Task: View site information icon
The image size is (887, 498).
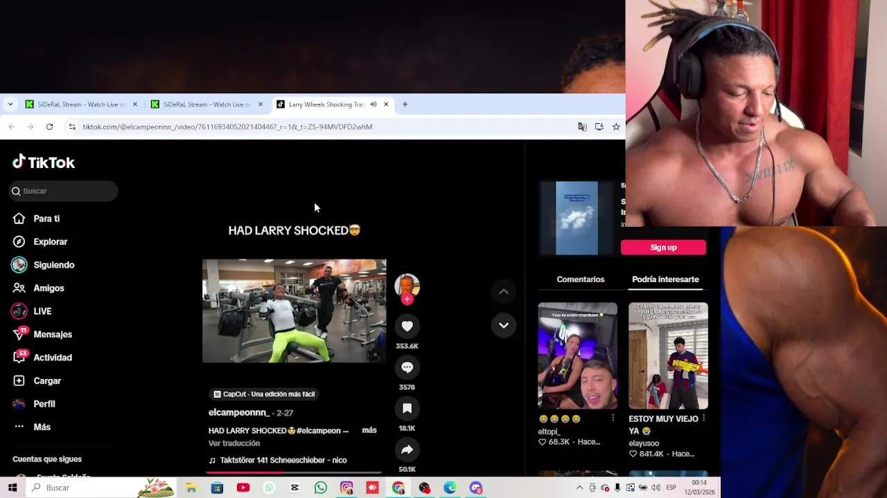Action: pyautogui.click(x=71, y=127)
